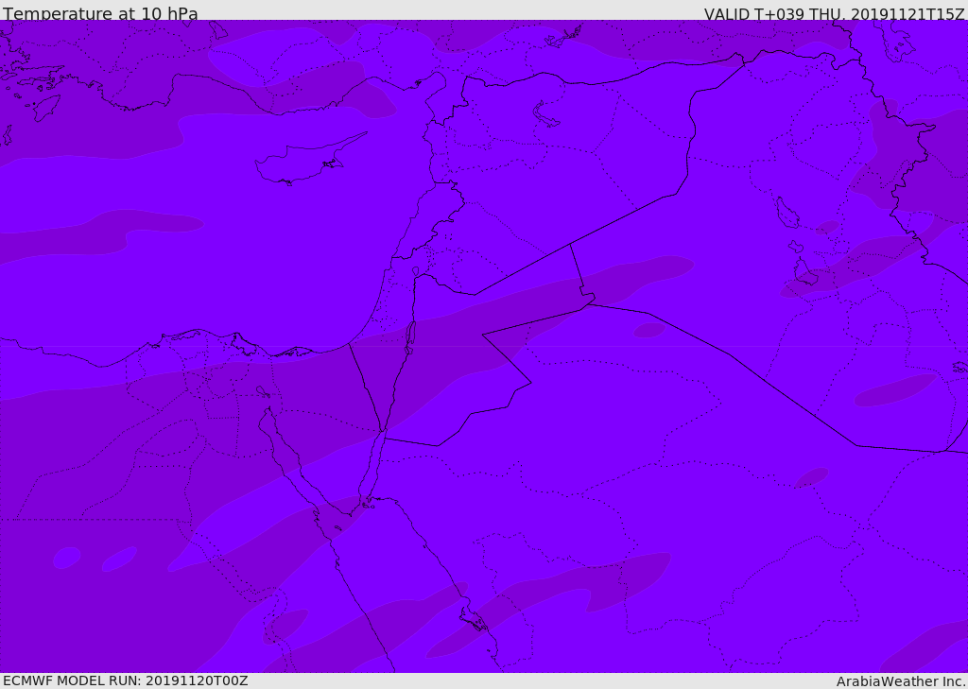
Task: Click the 'Temperature at 10 hPa' title text
Action: pyautogui.click(x=100, y=13)
